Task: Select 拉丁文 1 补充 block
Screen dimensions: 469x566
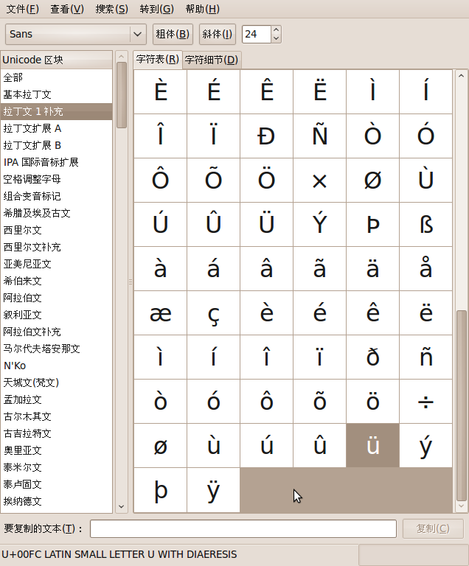Action: point(56,111)
